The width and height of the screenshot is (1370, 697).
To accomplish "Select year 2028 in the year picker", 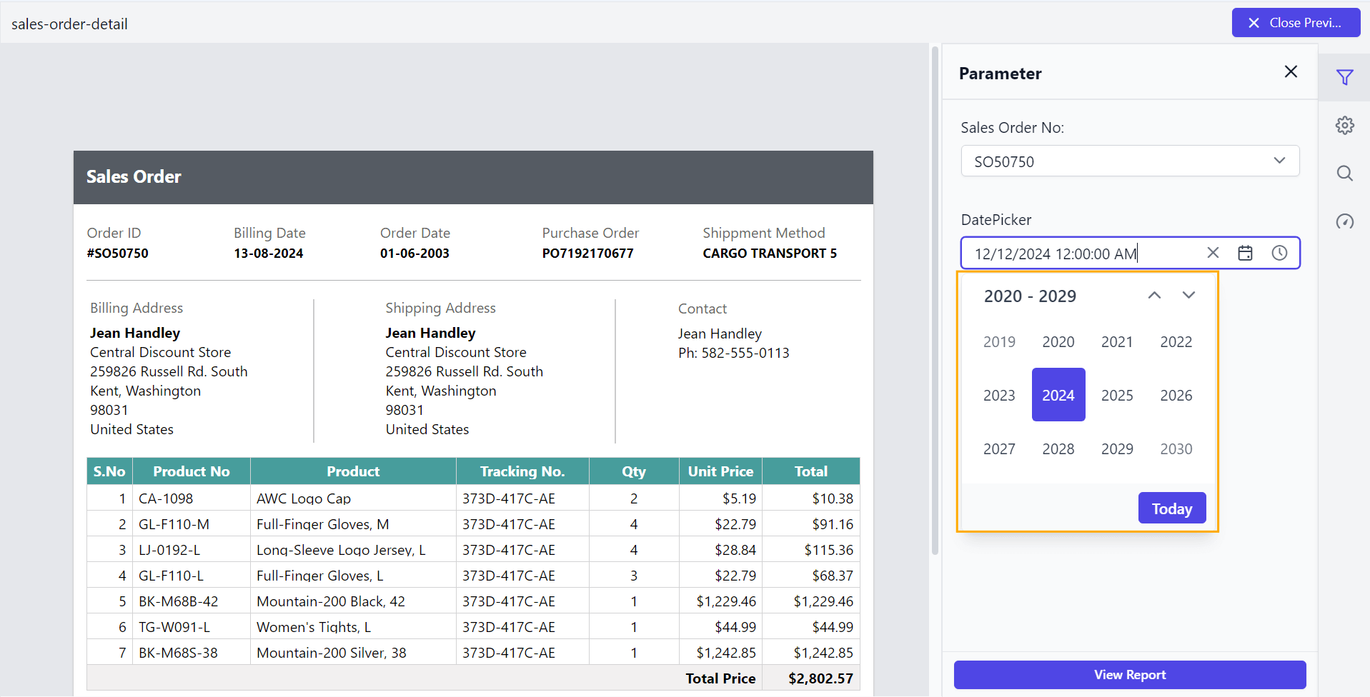I will click(1058, 448).
